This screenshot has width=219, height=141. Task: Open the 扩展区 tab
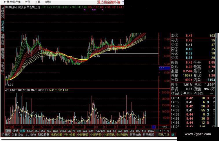6,135
